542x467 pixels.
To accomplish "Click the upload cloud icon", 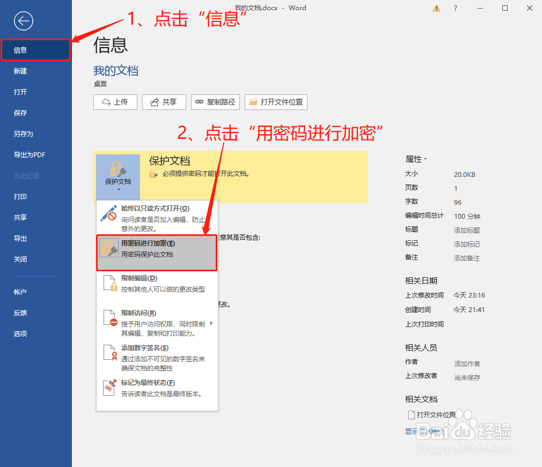I will (106, 102).
